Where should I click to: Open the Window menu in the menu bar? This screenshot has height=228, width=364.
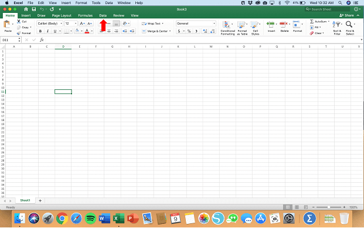click(x=124, y=3)
